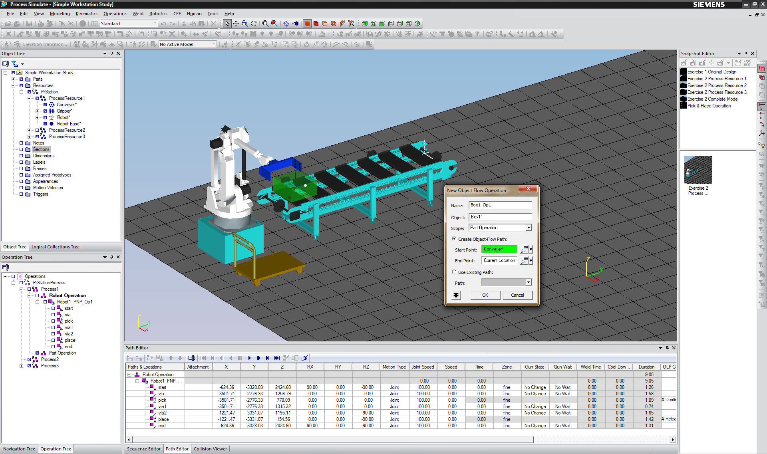Viewport: 767px width, 454px height.
Task: Click OK in New Object Flow Operation
Action: point(485,295)
